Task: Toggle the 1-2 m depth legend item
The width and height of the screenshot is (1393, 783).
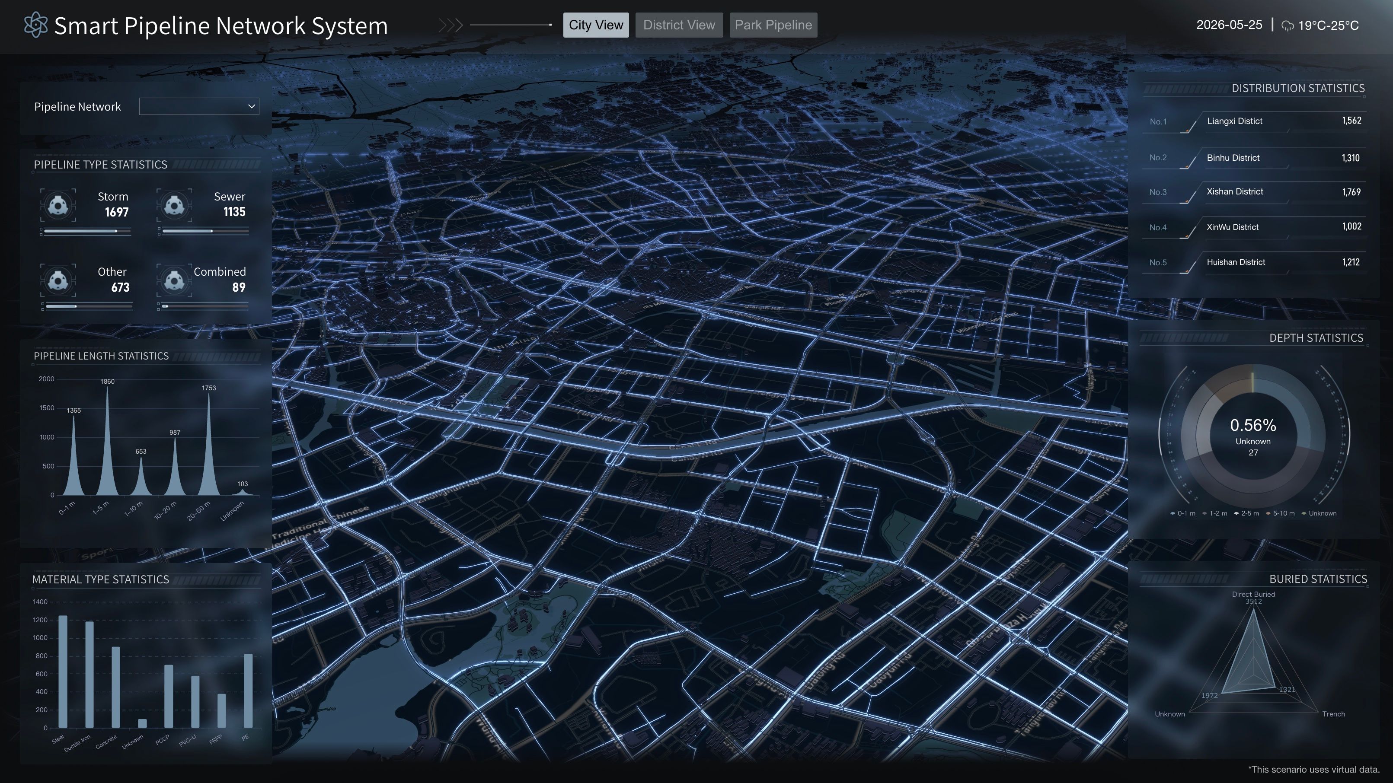Action: (1214, 513)
